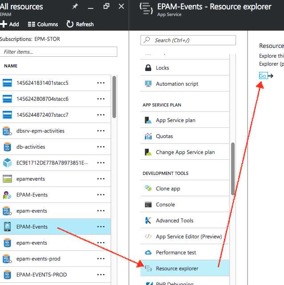The width and height of the screenshot is (284, 285).
Task: Select Advanced Tools menu label
Action: pyautogui.click(x=175, y=221)
